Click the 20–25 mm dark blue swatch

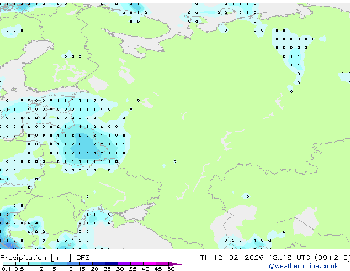[x=98, y=264]
